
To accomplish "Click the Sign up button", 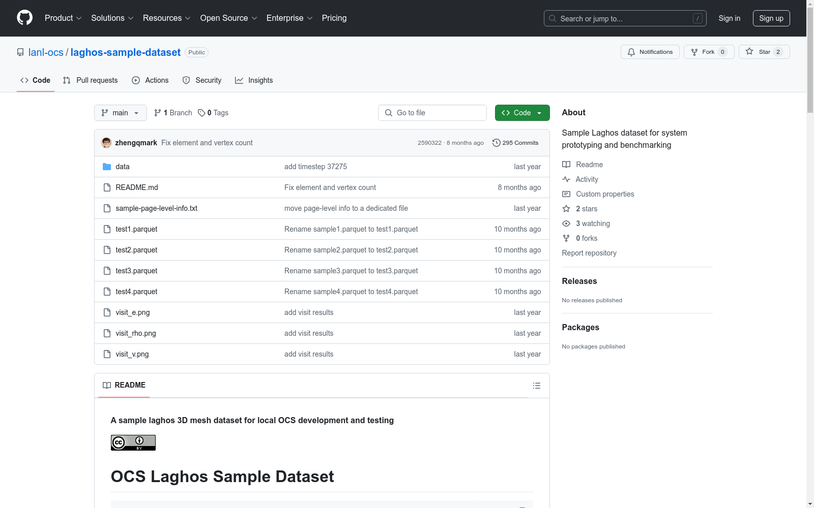I will 771,18.
